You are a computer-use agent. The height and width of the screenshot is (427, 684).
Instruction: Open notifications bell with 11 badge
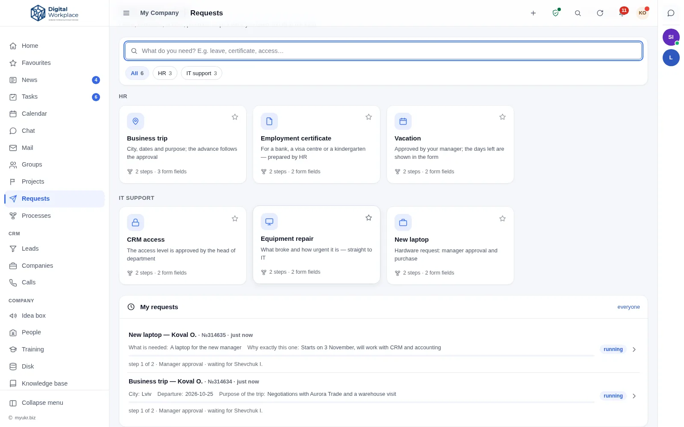point(622,12)
